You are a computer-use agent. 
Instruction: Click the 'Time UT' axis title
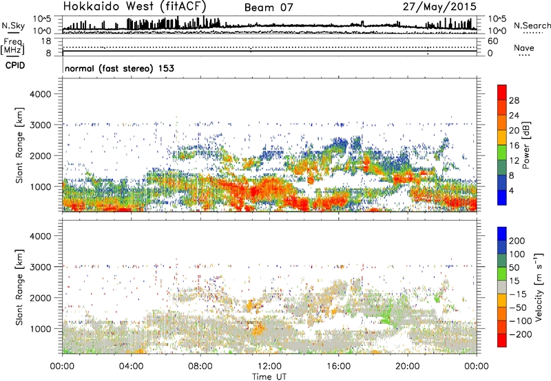(x=269, y=377)
